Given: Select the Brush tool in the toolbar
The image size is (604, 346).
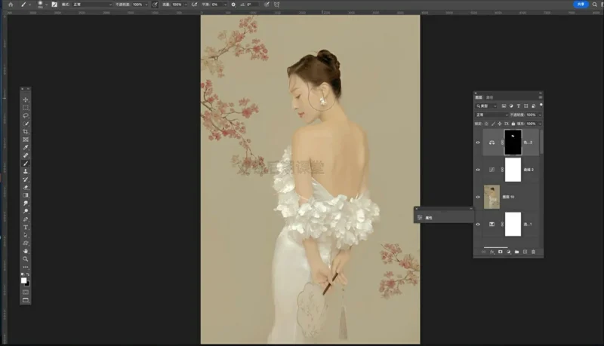Looking at the screenshot, I should pos(26,163).
